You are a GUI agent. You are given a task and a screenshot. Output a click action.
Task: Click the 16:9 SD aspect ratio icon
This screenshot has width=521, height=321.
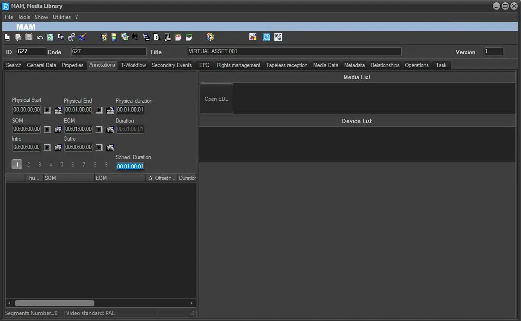[278, 37]
